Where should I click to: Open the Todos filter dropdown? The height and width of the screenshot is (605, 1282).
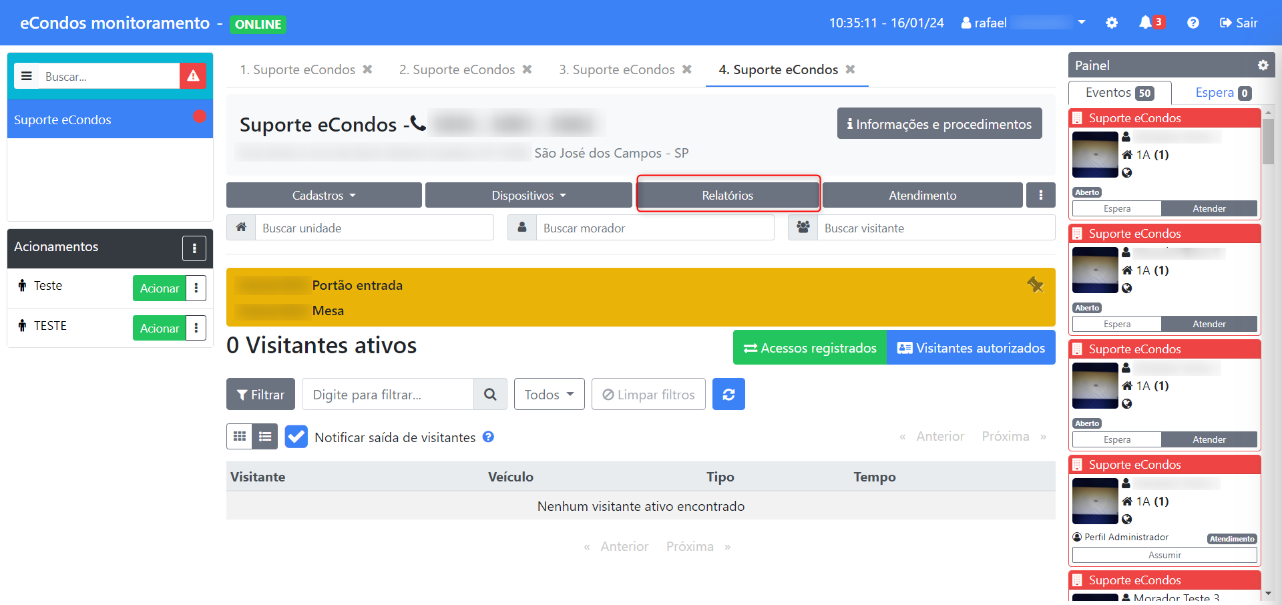coord(549,394)
